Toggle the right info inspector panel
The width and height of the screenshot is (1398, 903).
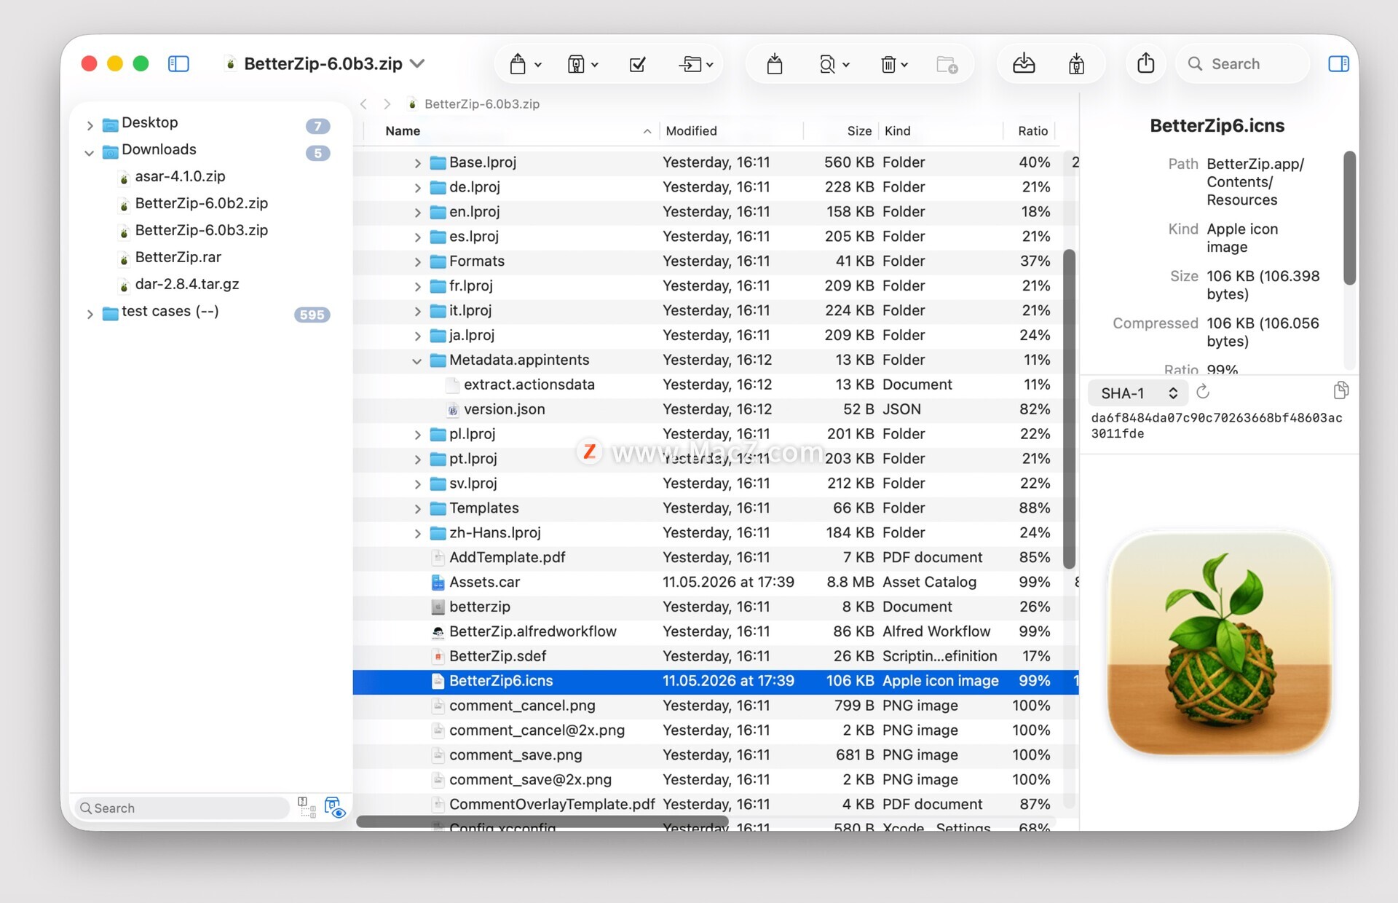tap(1338, 64)
